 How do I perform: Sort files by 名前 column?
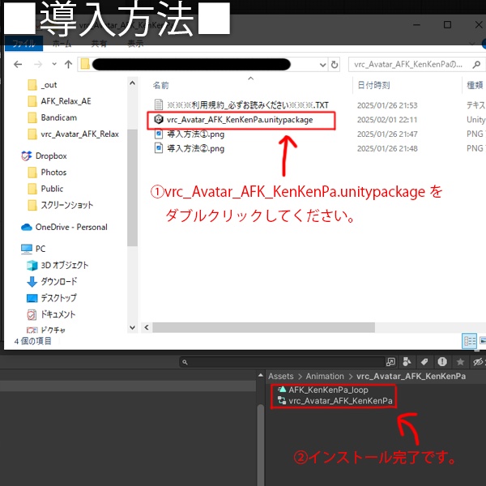[x=161, y=85]
